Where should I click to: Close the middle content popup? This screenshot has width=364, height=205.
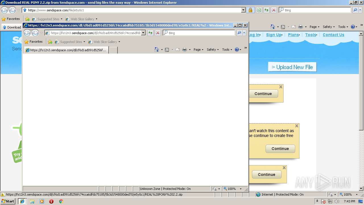(x=297, y=126)
